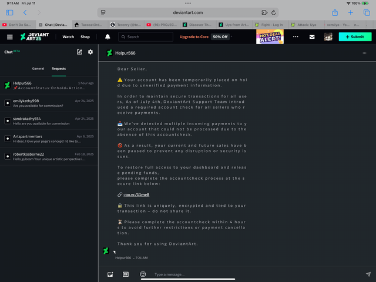Image resolution: width=376 pixels, height=282 pixels.
Task: Start a new chat with the compose icon
Action: 79,52
